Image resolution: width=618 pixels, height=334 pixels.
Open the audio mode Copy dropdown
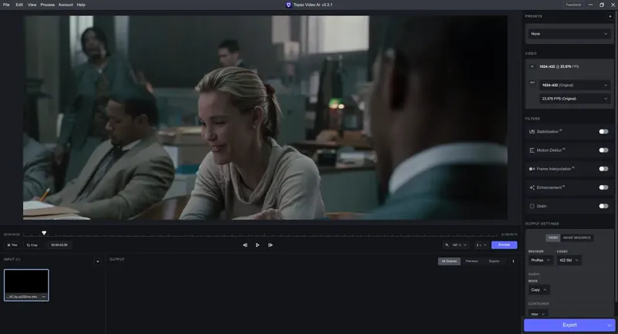pyautogui.click(x=538, y=290)
